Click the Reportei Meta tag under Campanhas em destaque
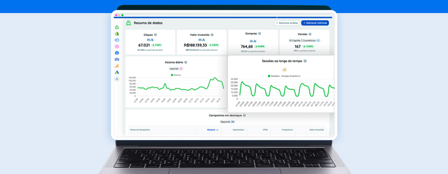 [x=227, y=122]
